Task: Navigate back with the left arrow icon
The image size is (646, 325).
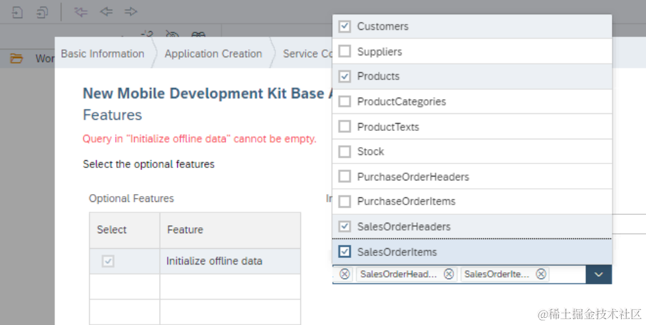Action: coord(106,12)
